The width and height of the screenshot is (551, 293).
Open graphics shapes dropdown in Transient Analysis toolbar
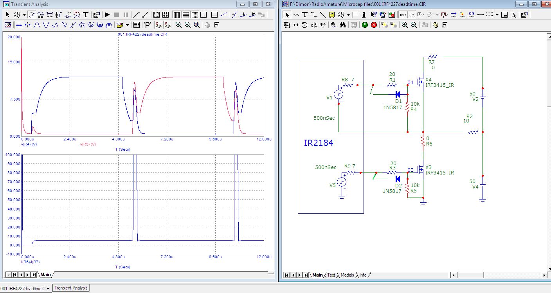(24, 15)
